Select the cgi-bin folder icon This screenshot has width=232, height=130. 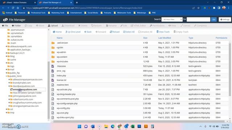coord(53,48)
